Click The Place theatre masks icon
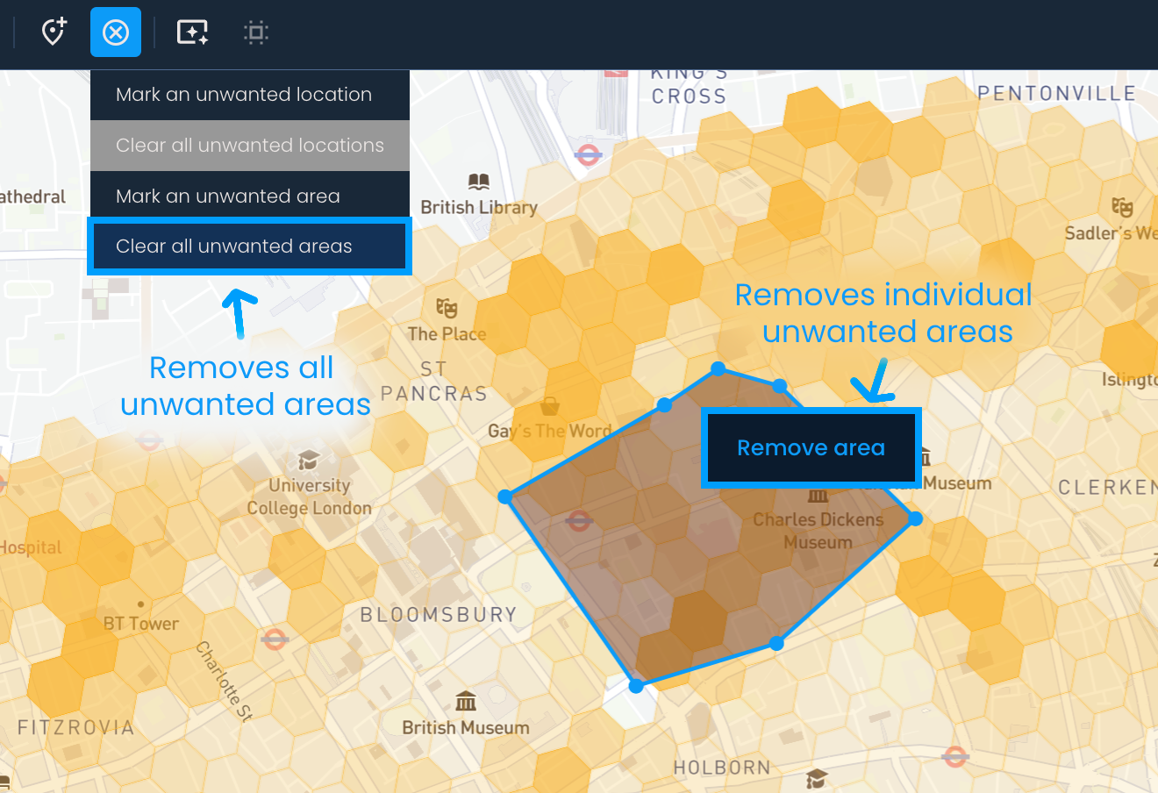This screenshot has width=1158, height=793. point(447,308)
